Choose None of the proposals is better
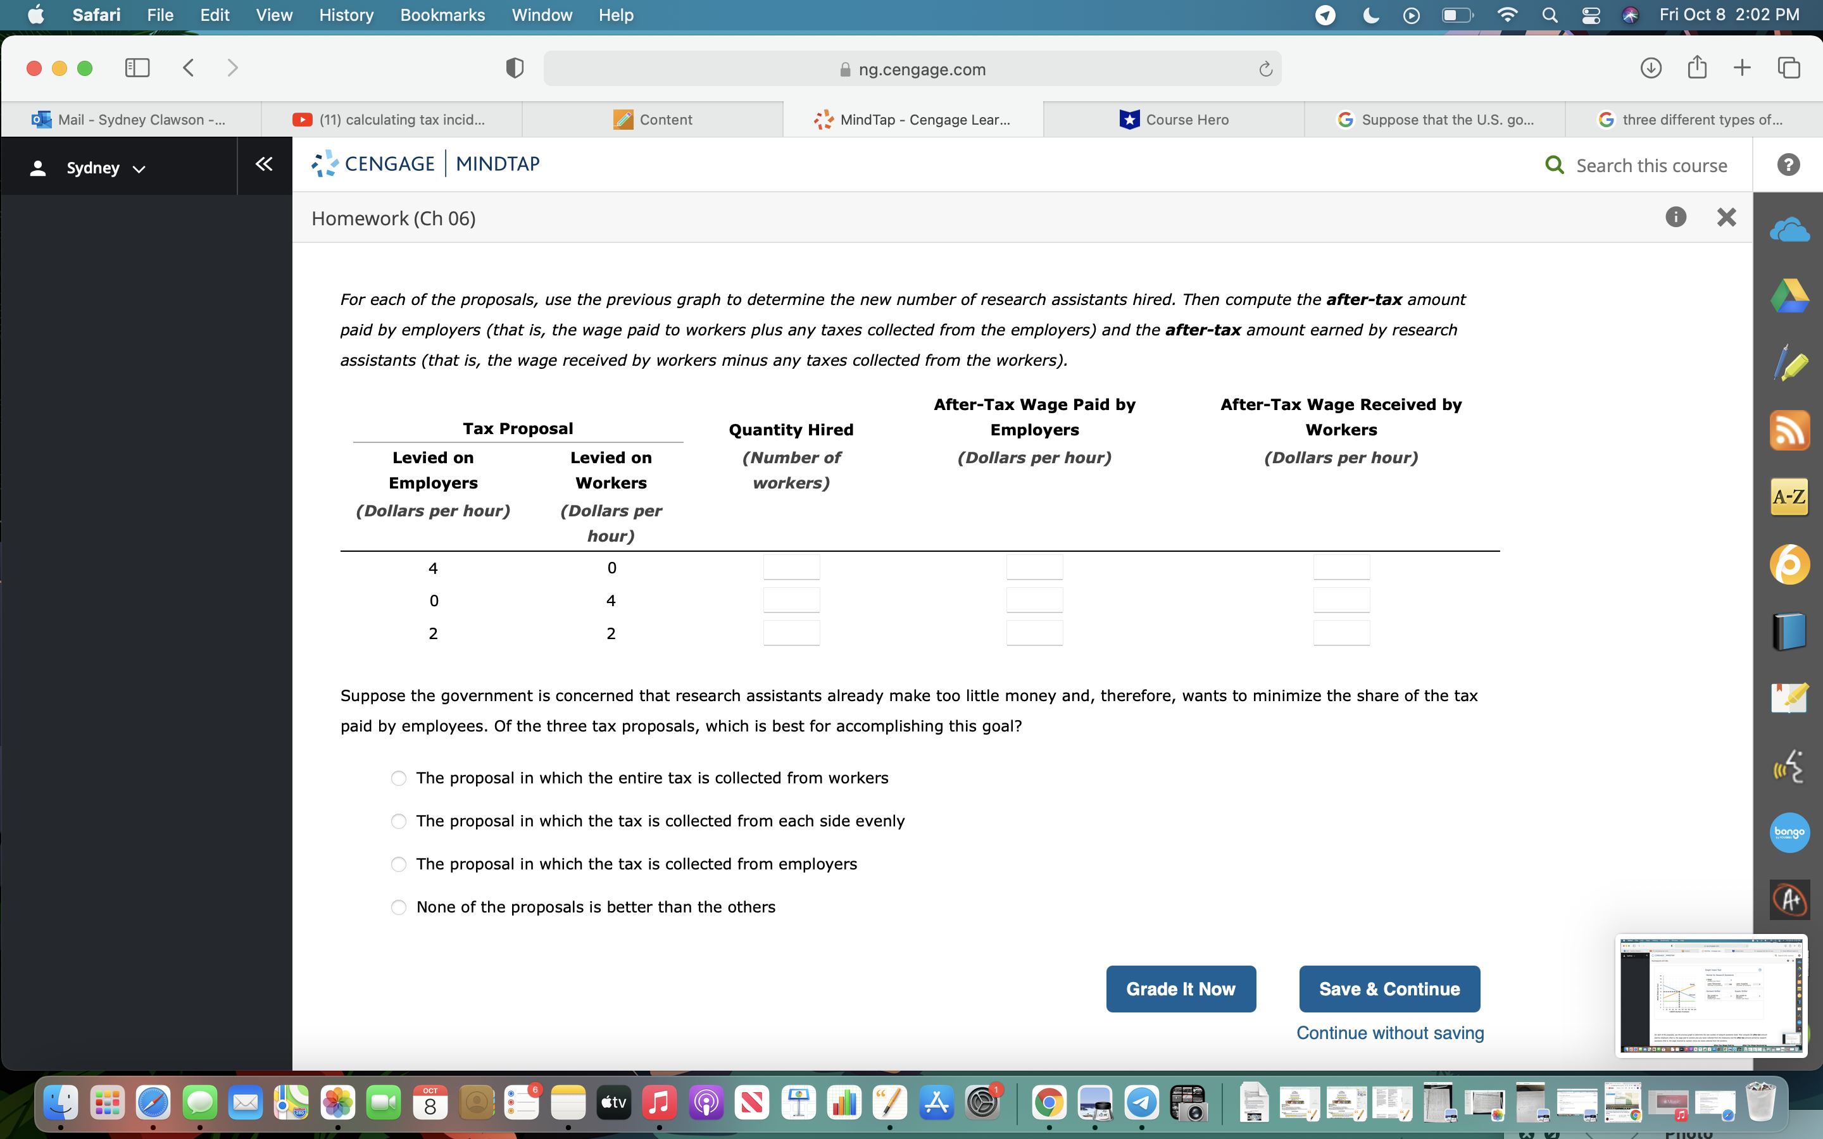 399,907
